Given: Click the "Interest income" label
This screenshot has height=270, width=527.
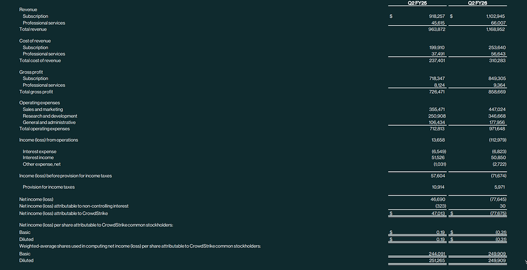Looking at the screenshot, I should (x=38, y=158).
